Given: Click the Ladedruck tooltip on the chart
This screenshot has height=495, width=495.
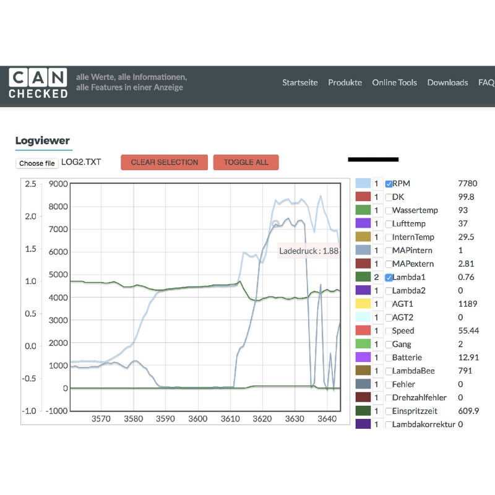Looking at the screenshot, I should coord(309,251).
